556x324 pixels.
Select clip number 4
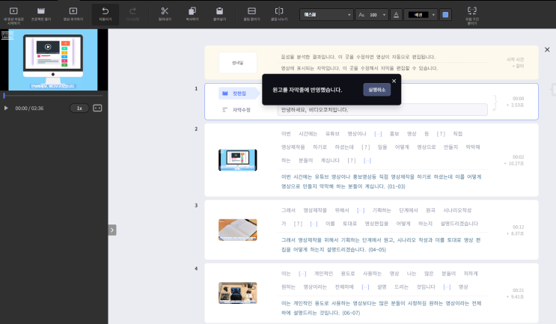(196, 269)
